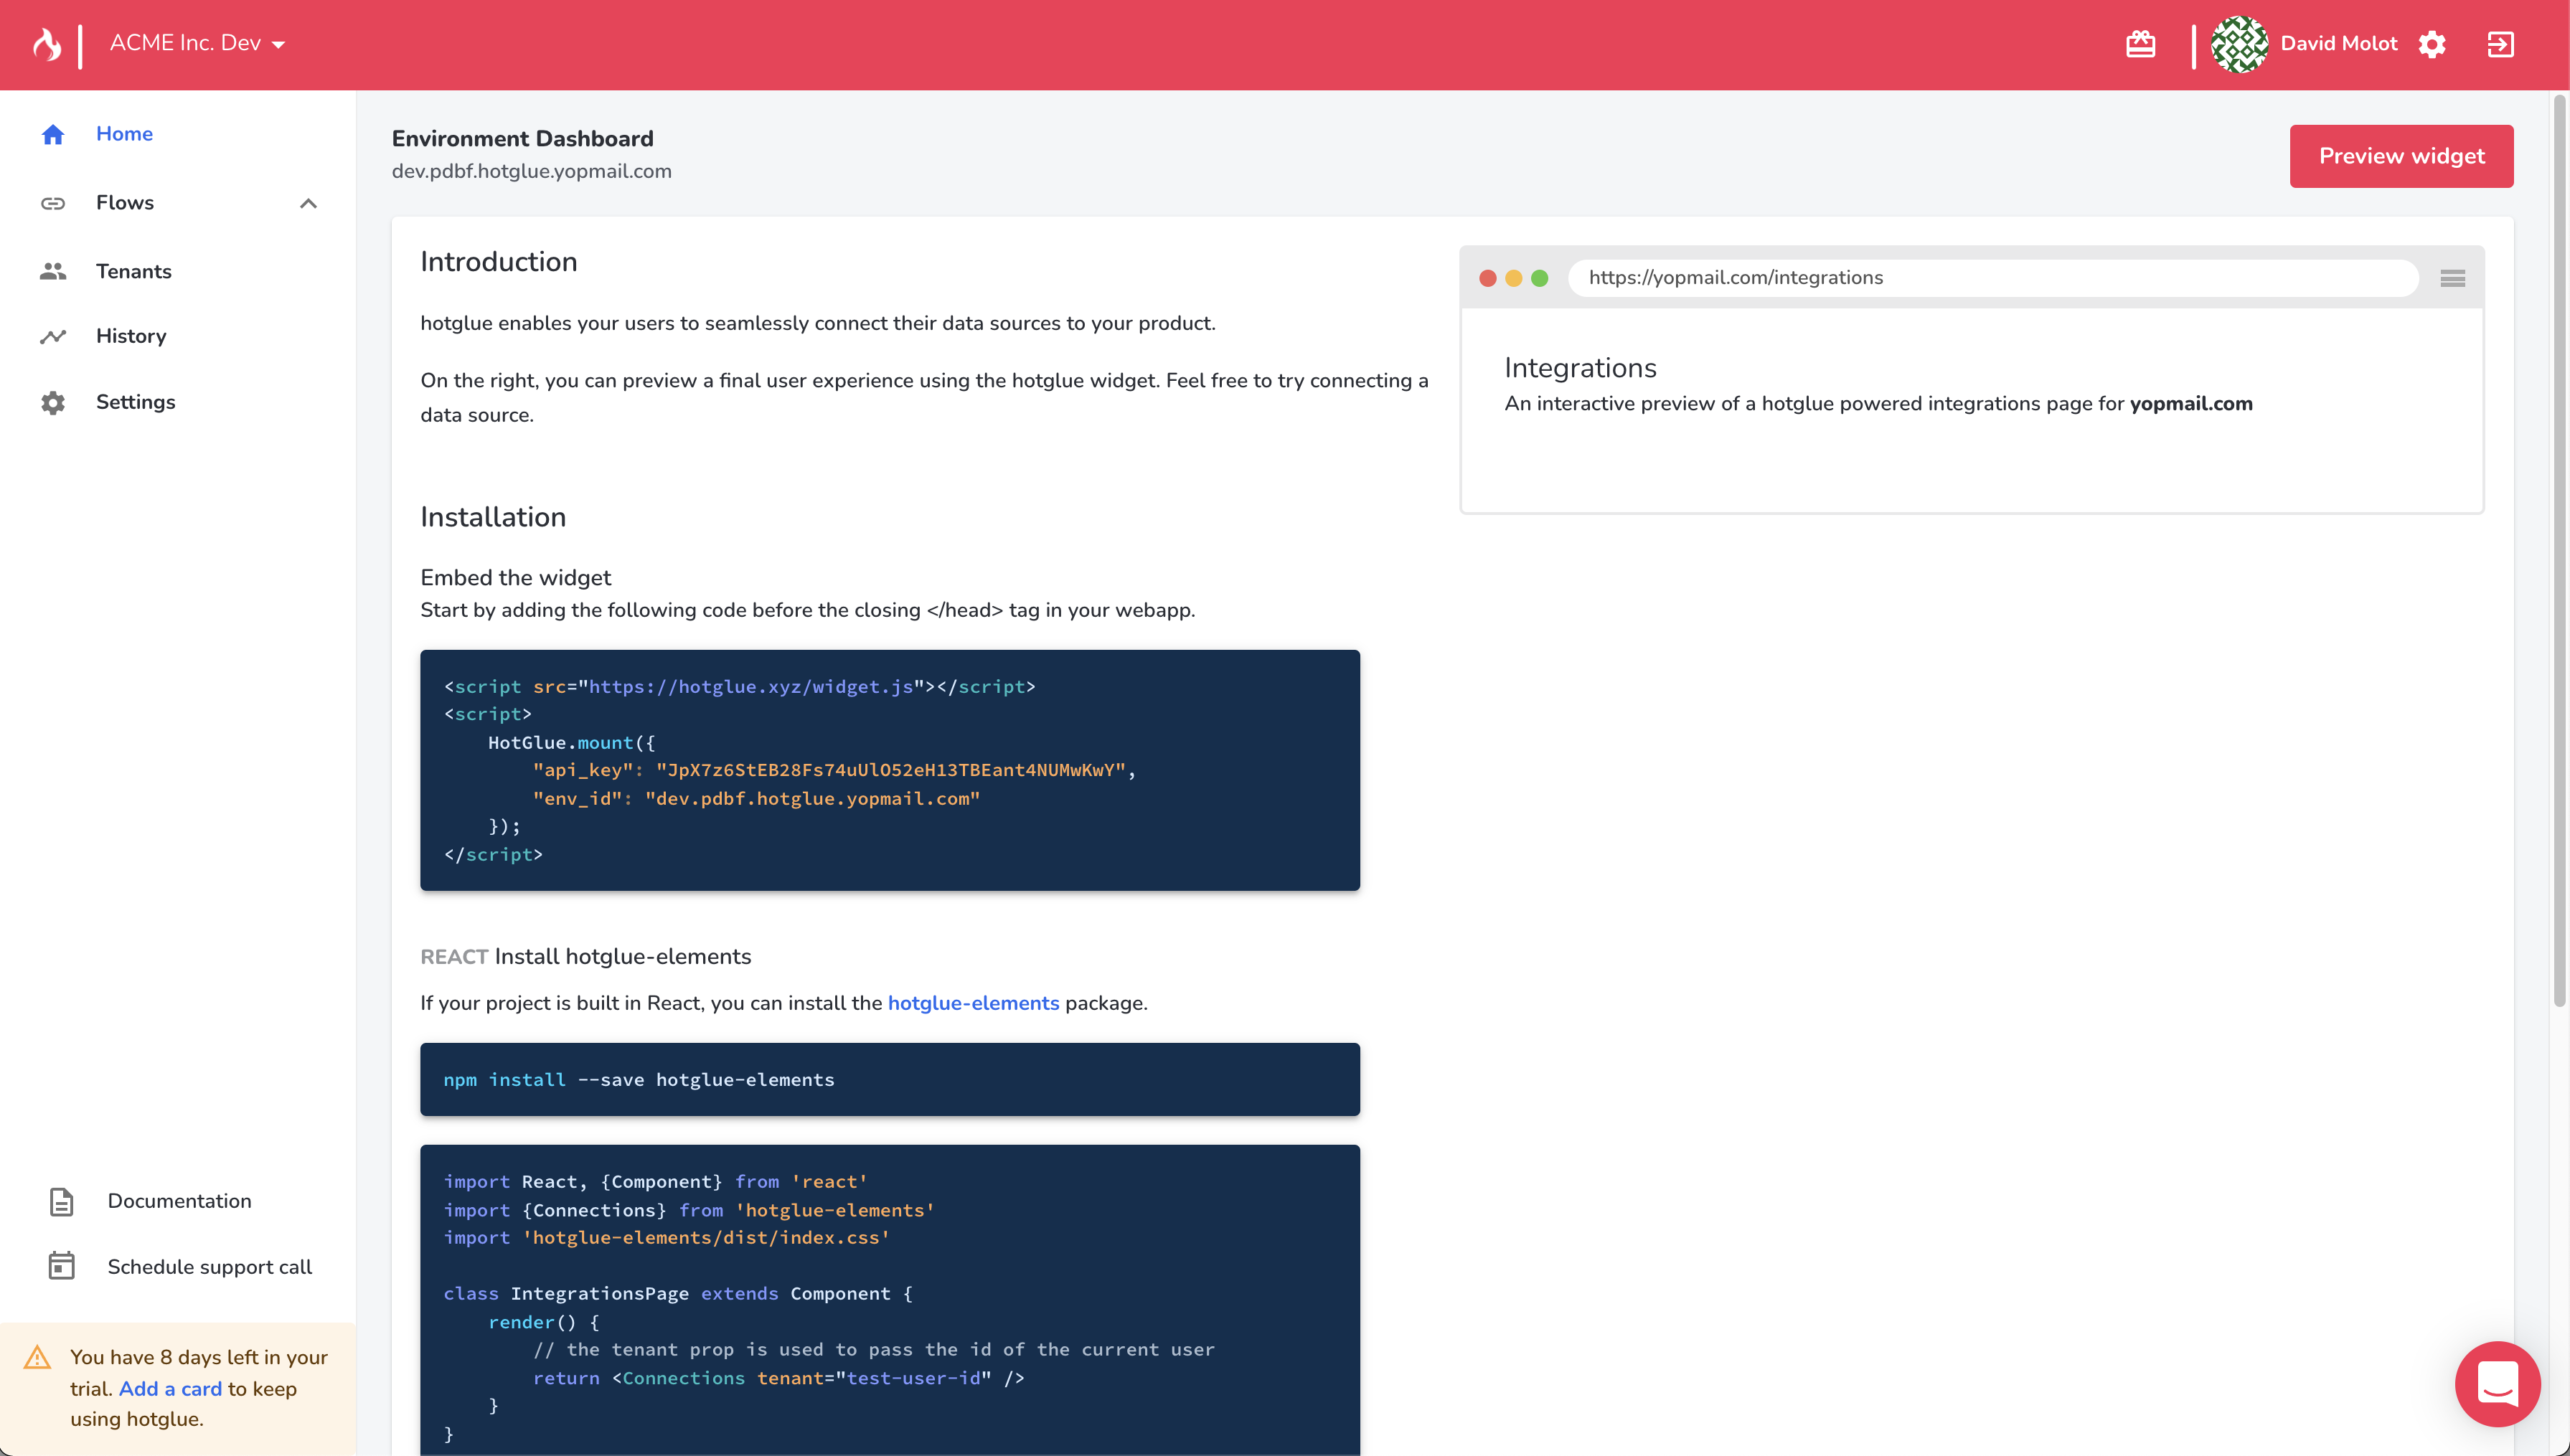This screenshot has width=2570, height=1456.
Task: Click the Environment Dashboard heading
Action: (x=522, y=139)
